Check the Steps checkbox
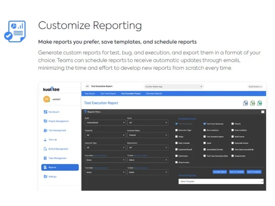Viewport: 275px width, 206px height. [x=177, y=137]
